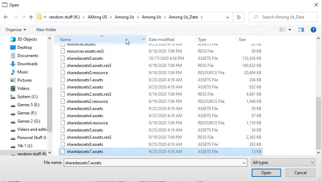The width and height of the screenshot is (322, 182).
Task: Open the view options dropdown arrow
Action: point(290,30)
